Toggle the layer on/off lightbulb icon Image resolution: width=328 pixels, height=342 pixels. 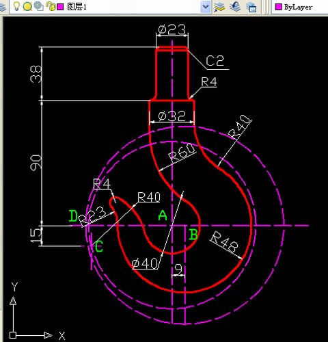tap(16, 6)
